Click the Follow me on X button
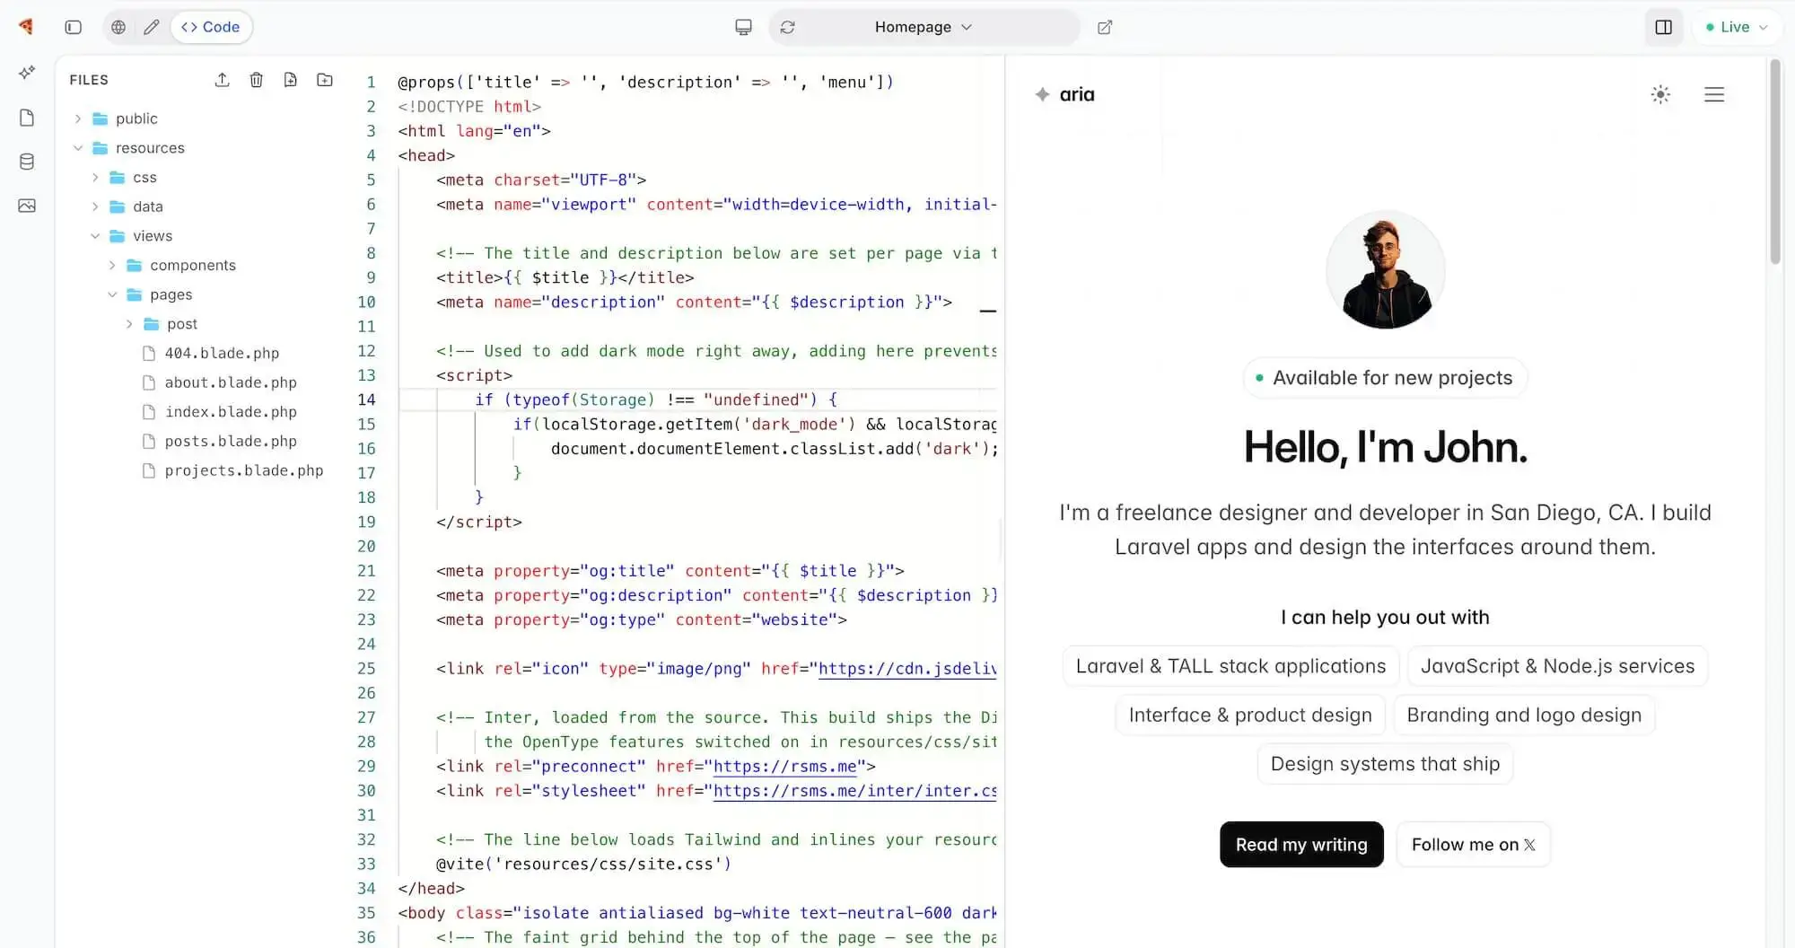The height and width of the screenshot is (948, 1795). point(1473,845)
